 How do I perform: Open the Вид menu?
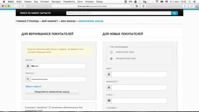[x=36, y=2]
